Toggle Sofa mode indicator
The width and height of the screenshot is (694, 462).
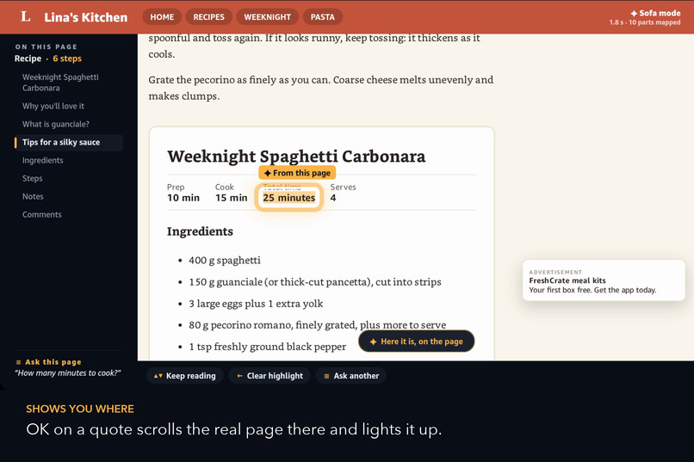(655, 13)
